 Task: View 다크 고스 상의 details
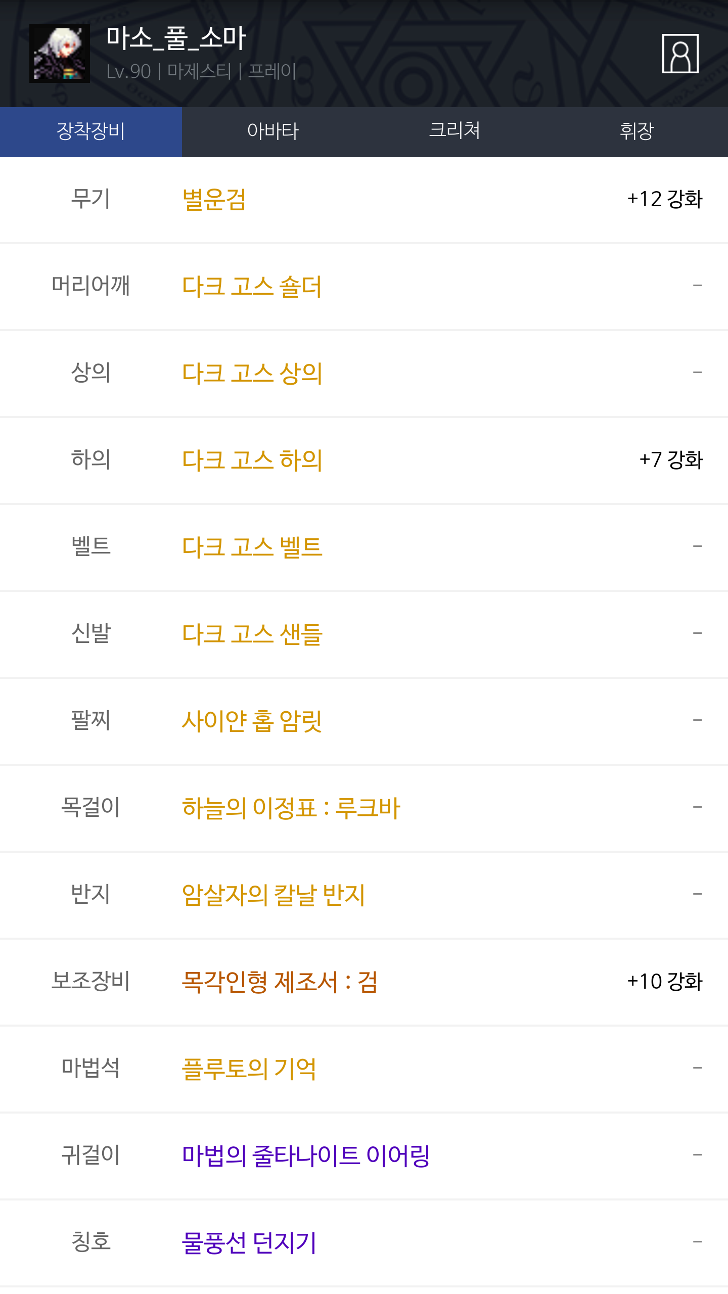[252, 373]
